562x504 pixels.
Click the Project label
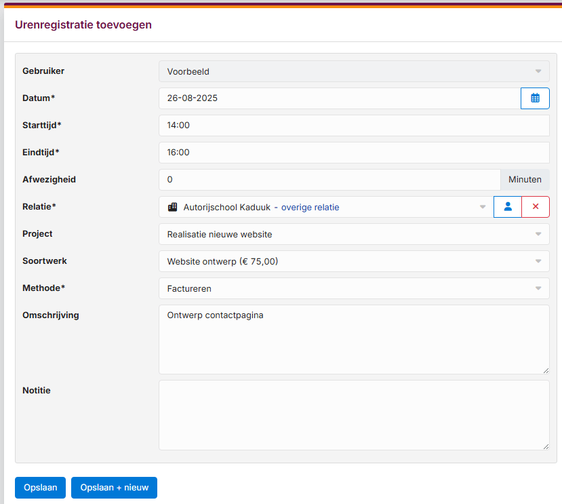tap(38, 234)
